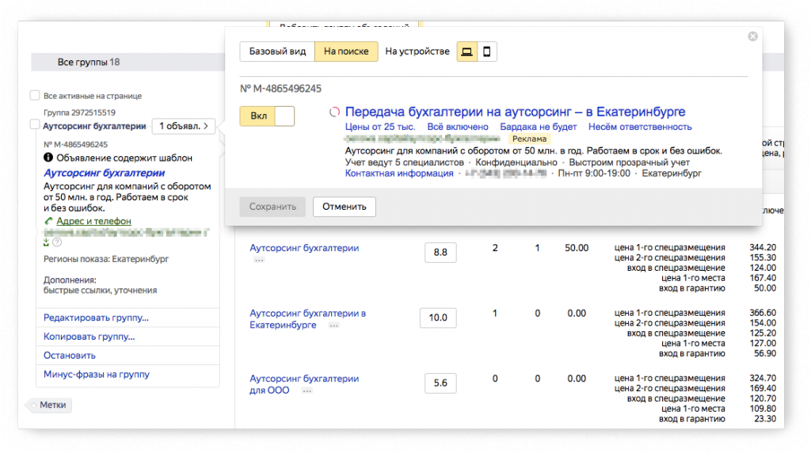Close the ad preview popup
The height and width of the screenshot is (453, 811).
(x=752, y=36)
